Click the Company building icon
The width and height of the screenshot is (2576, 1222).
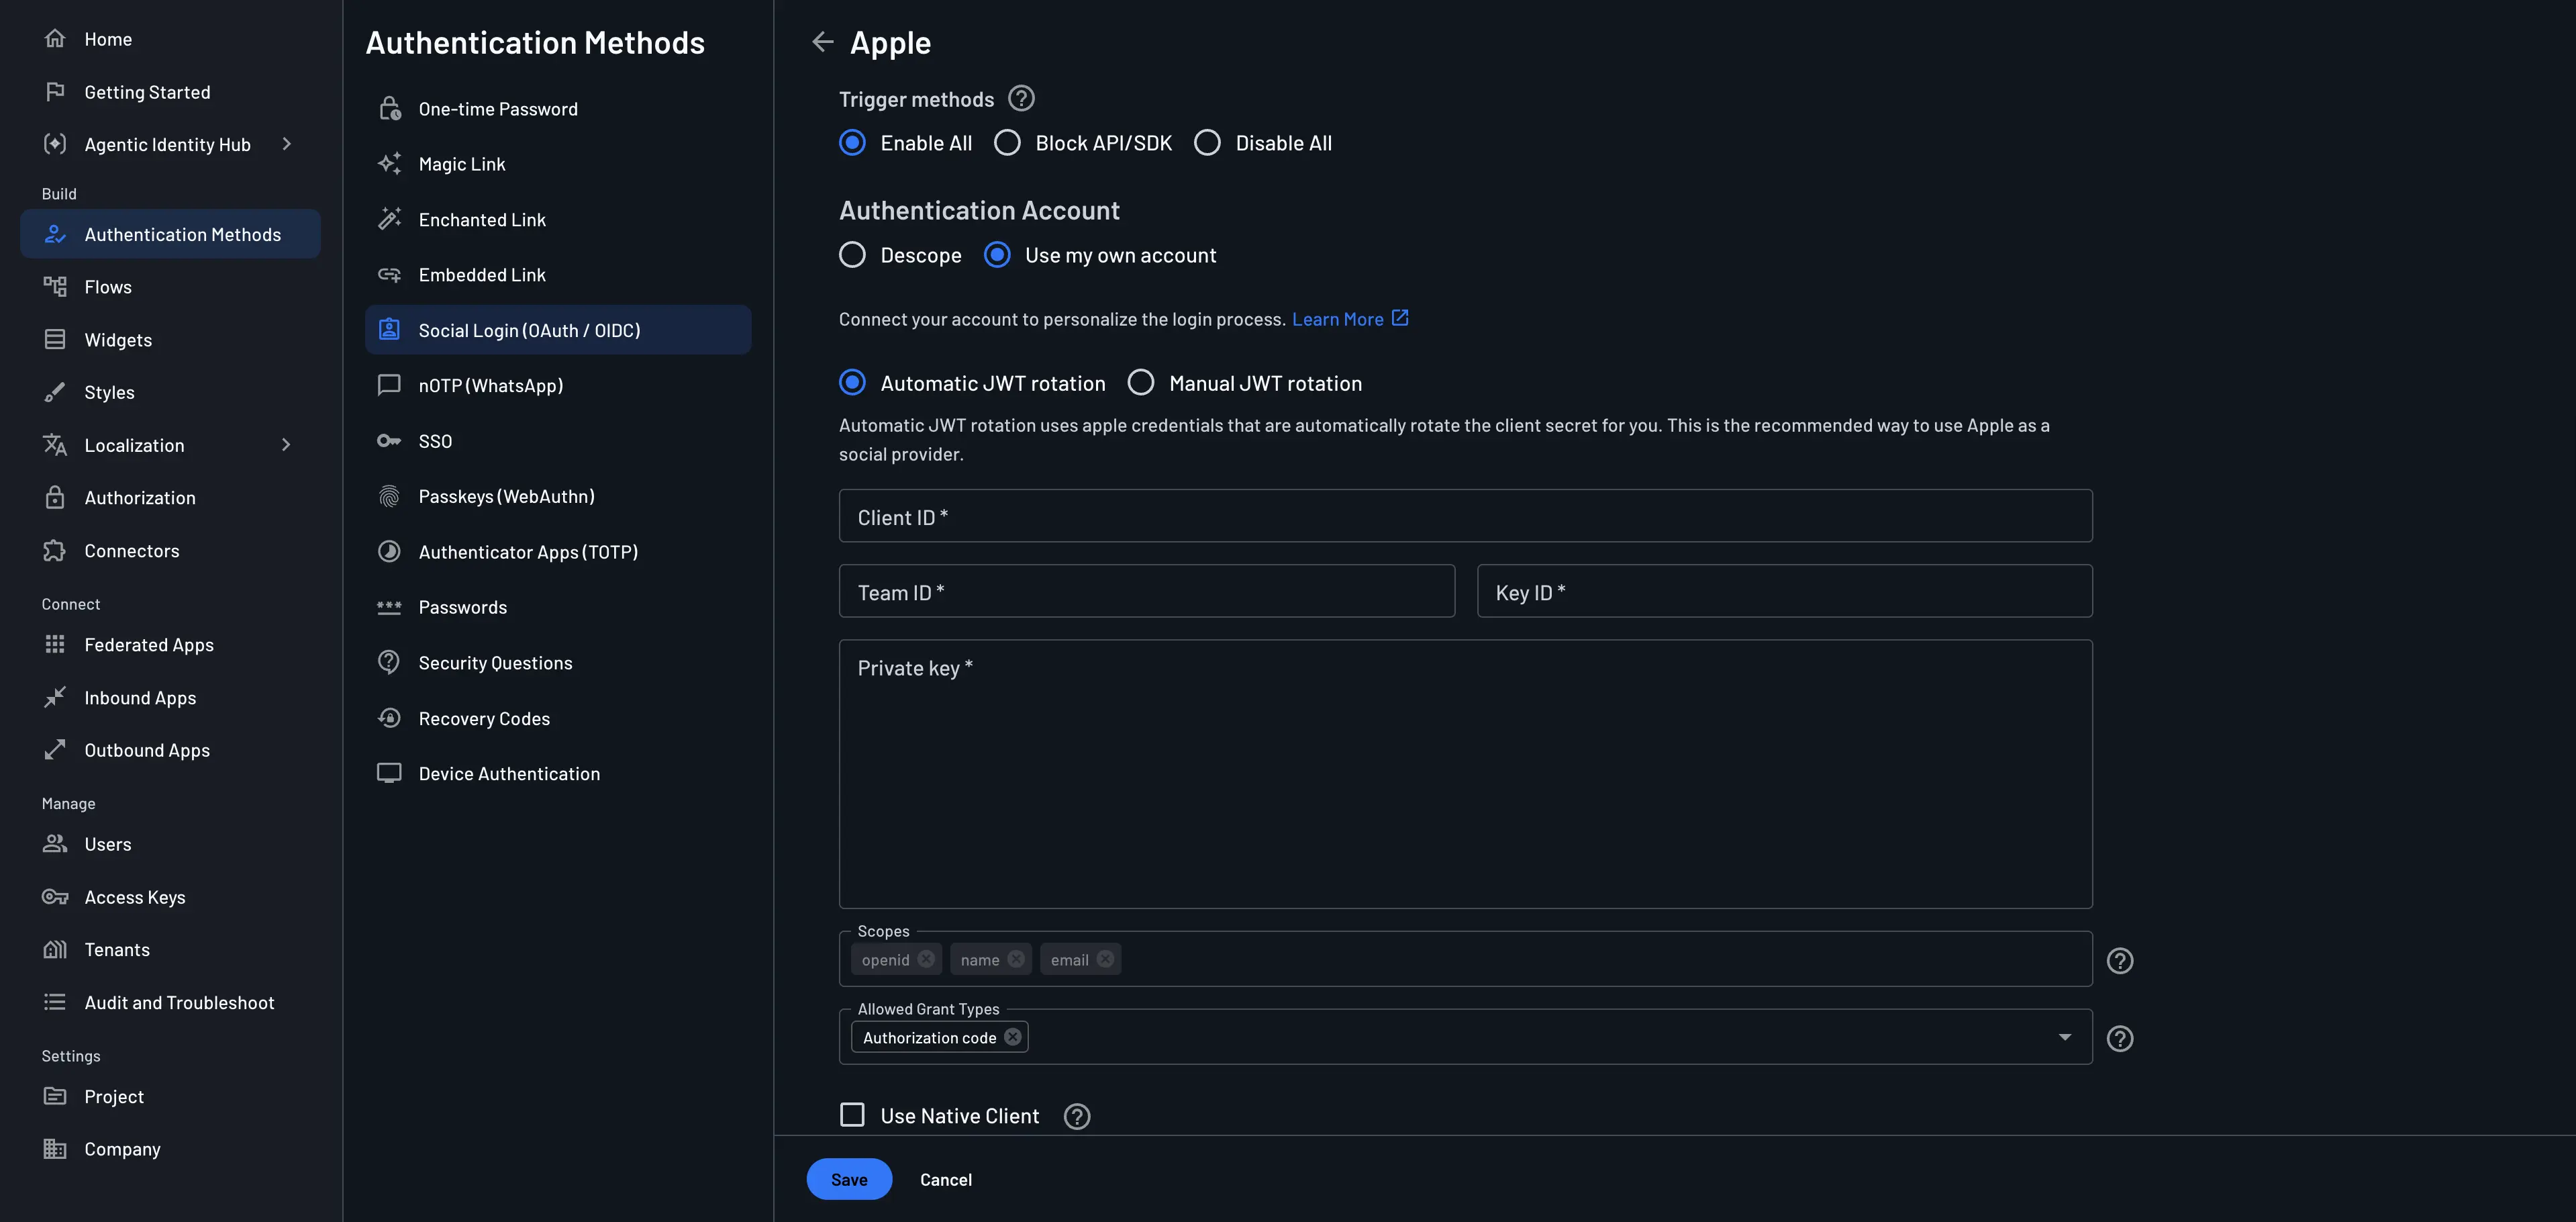(55, 1149)
